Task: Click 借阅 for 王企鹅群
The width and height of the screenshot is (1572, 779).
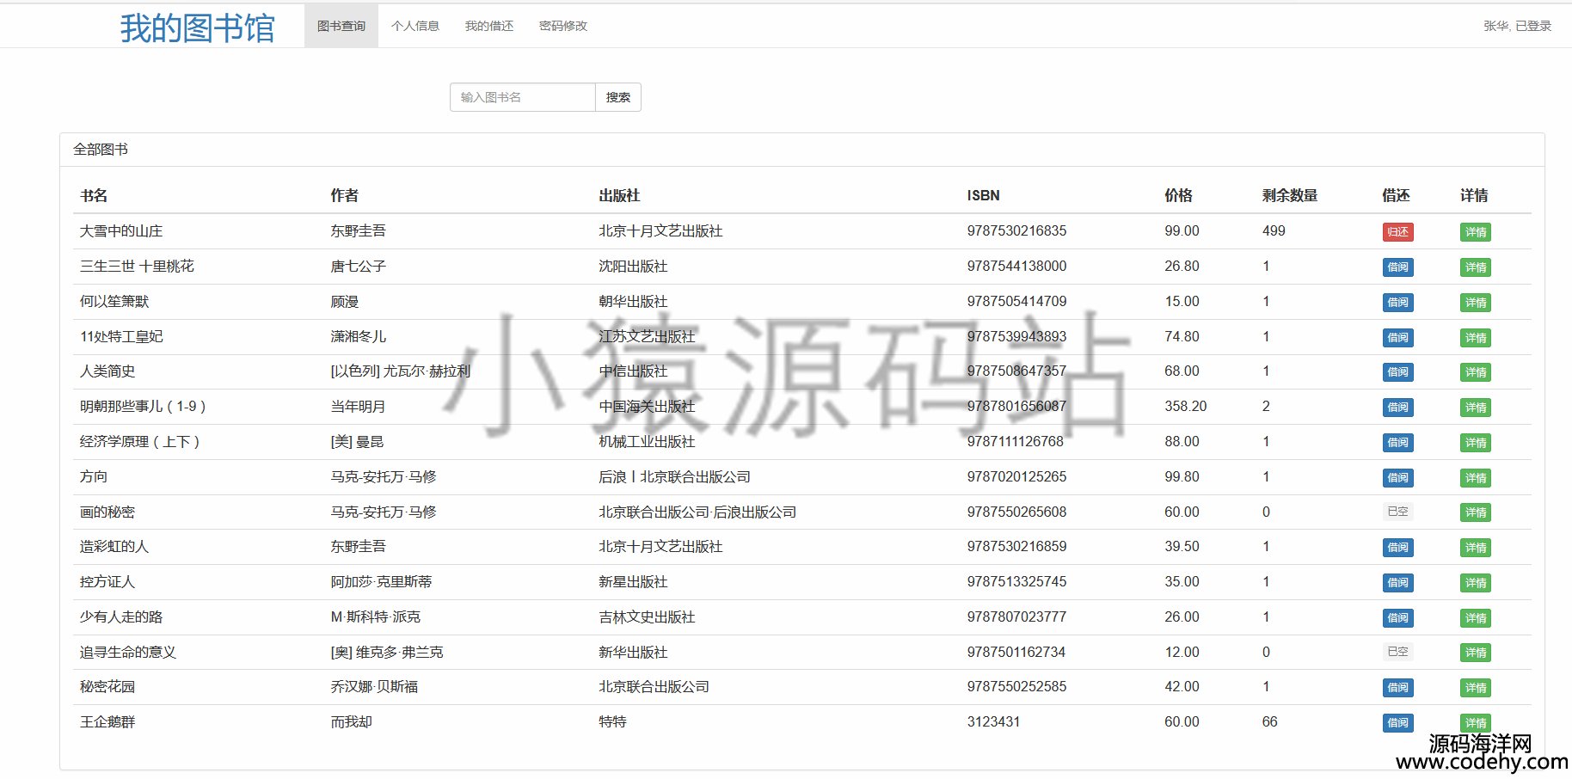Action: (1397, 723)
